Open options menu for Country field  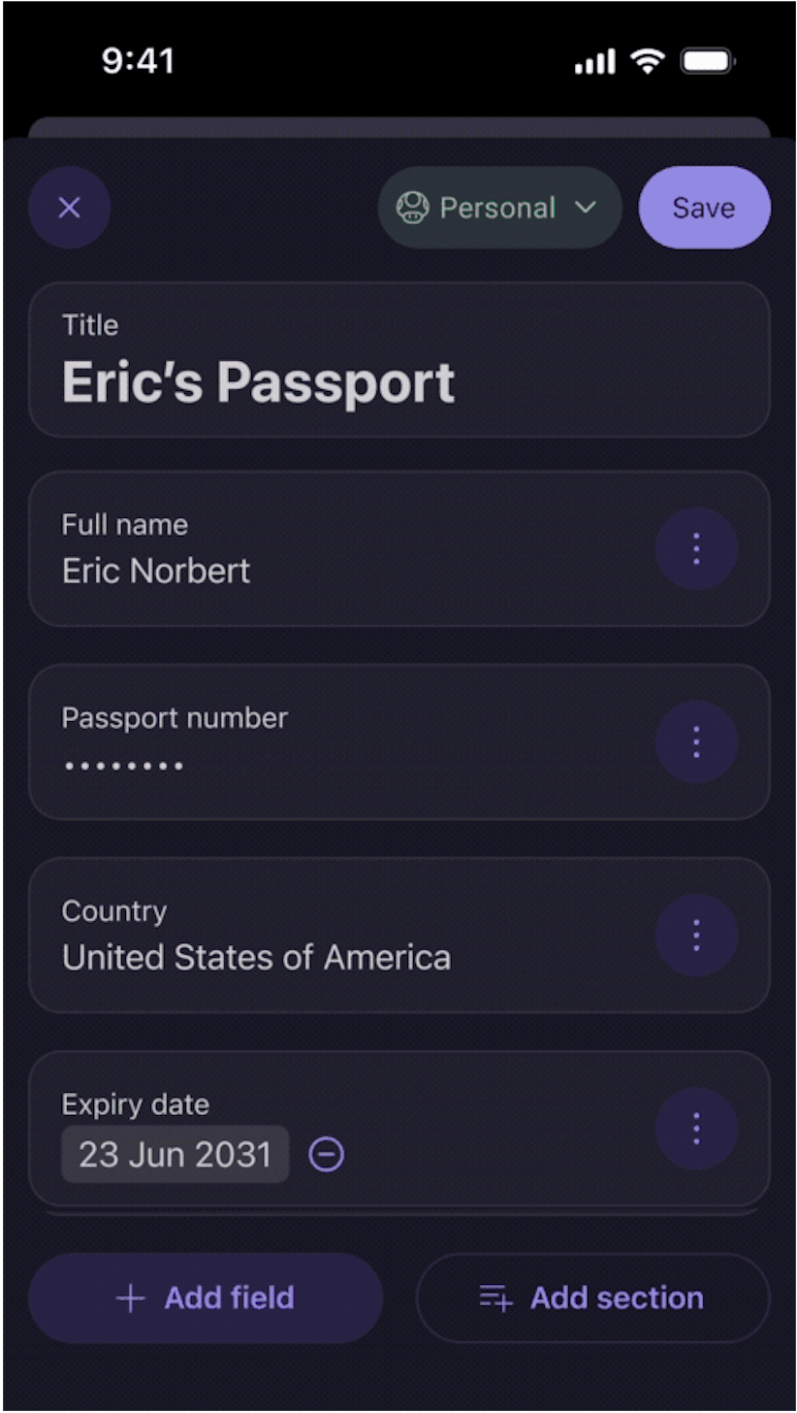pos(696,936)
